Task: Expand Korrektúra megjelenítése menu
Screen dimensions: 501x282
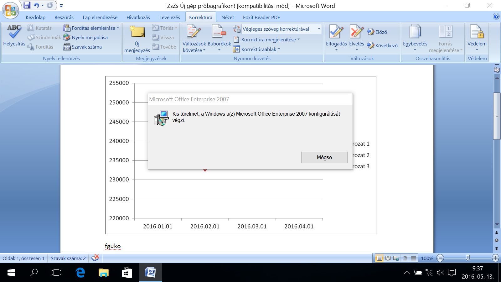Action: point(266,39)
